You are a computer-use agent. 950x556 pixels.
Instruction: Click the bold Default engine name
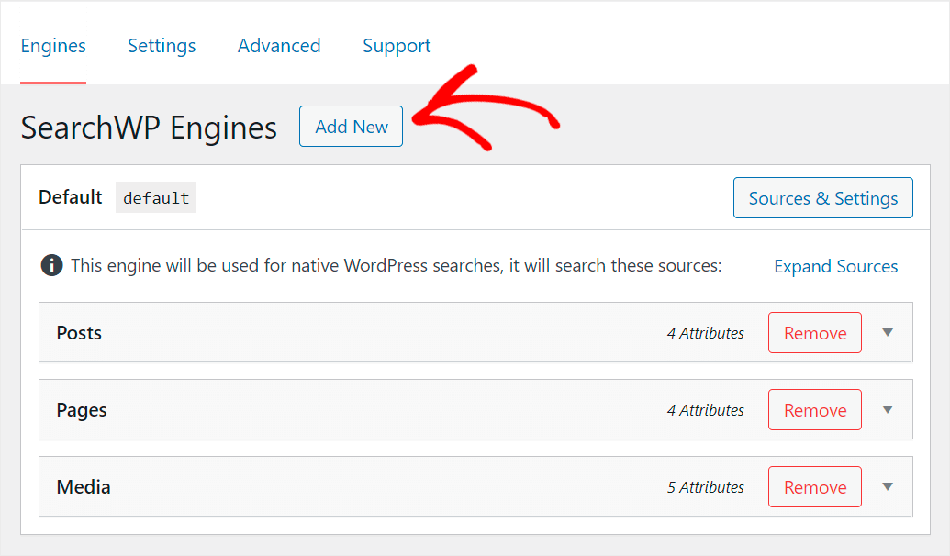(x=71, y=197)
